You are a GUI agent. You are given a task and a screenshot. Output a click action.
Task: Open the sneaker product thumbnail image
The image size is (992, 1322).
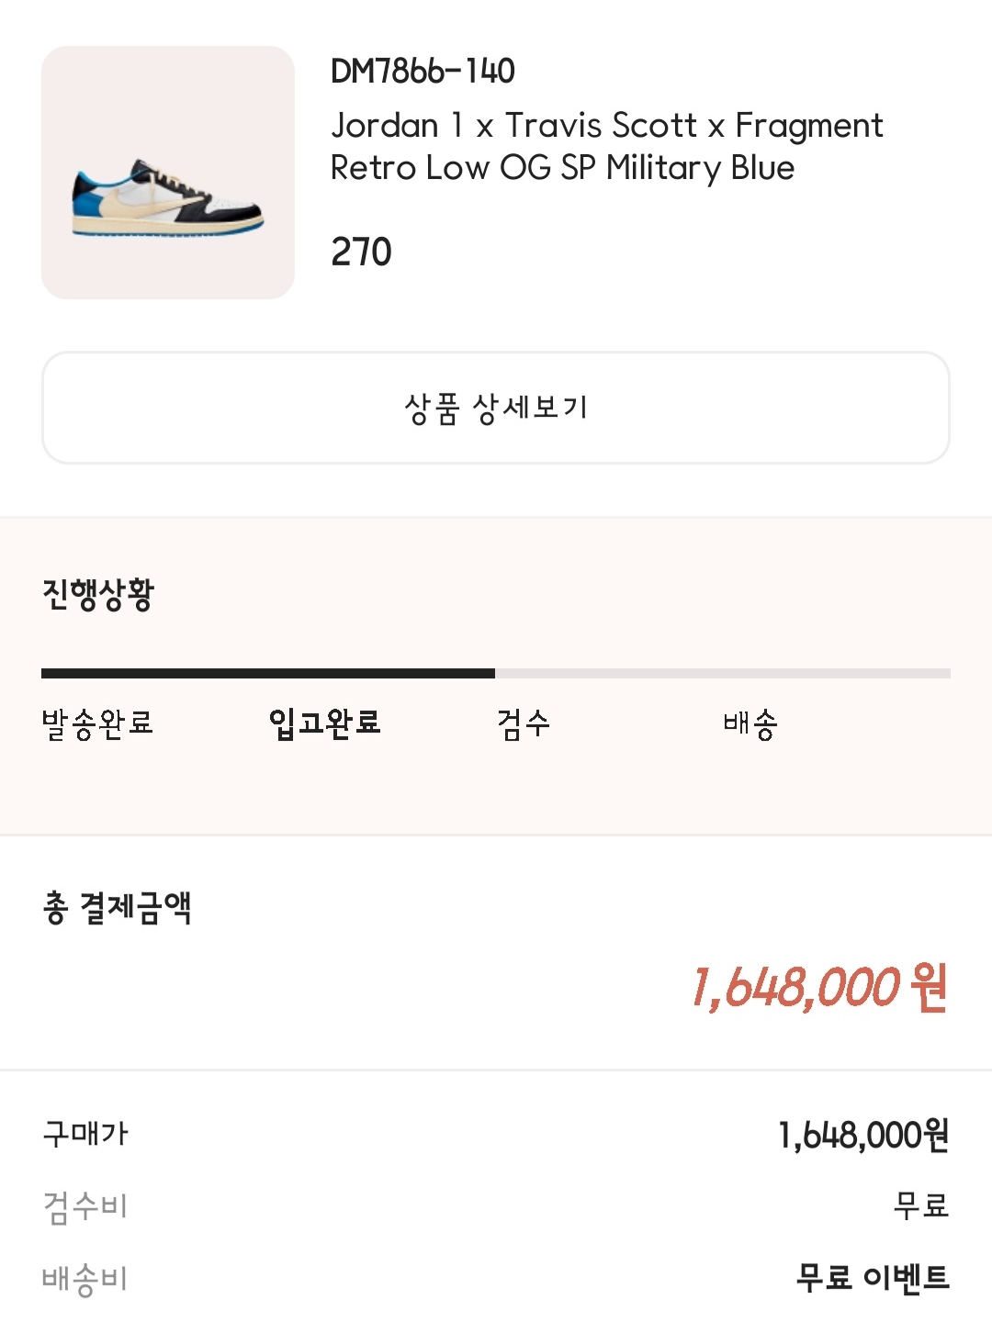coord(168,173)
